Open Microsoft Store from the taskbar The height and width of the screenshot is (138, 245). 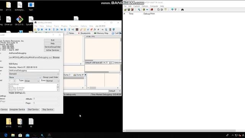pyautogui.click(x=20, y=135)
